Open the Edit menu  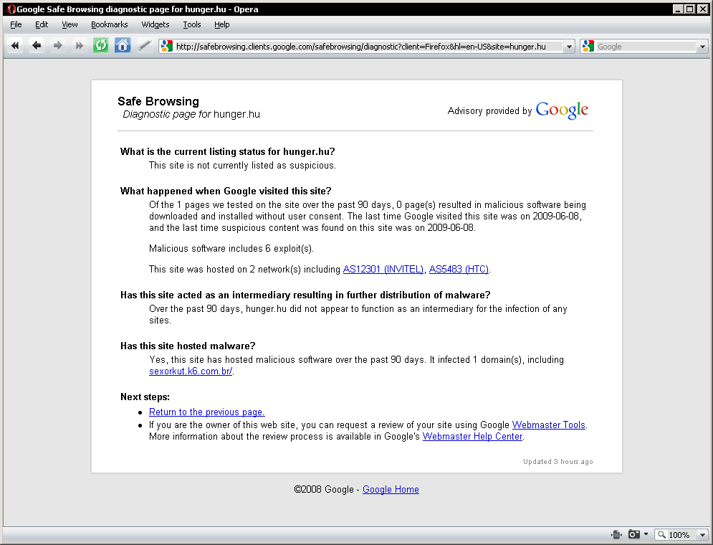pos(42,24)
